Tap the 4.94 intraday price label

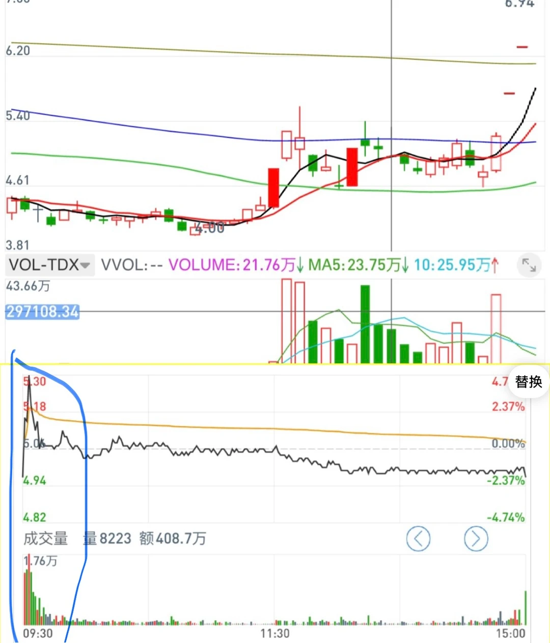tap(35, 480)
